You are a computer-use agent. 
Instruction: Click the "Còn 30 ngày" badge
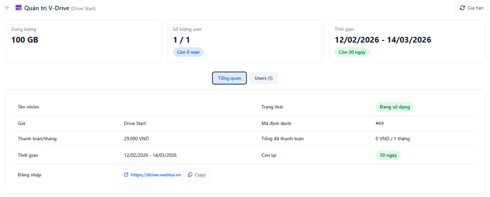(x=352, y=52)
